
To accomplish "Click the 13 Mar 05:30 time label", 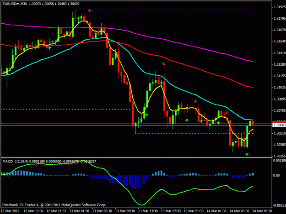I will (x=102, y=211).
